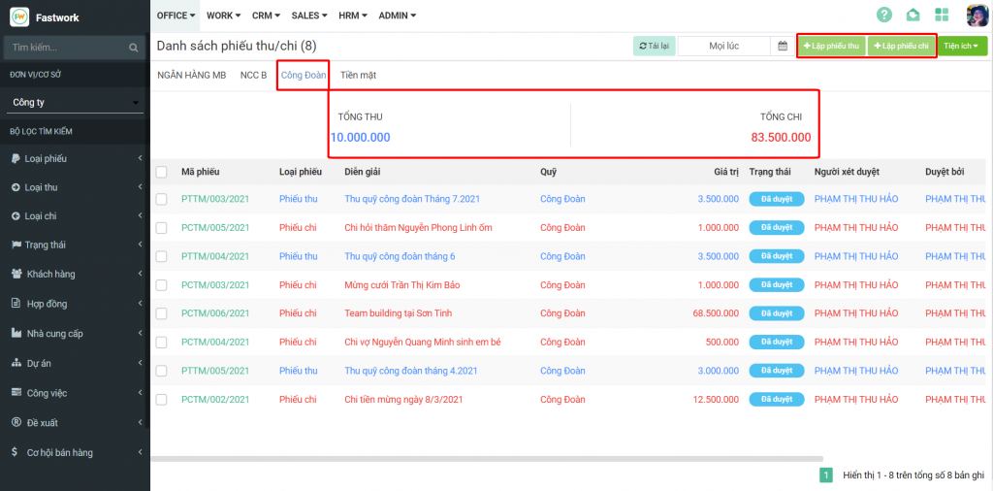Viewport: 993px width, 491px height.
Task: Open the apps grid icon
Action: pyautogui.click(x=942, y=15)
